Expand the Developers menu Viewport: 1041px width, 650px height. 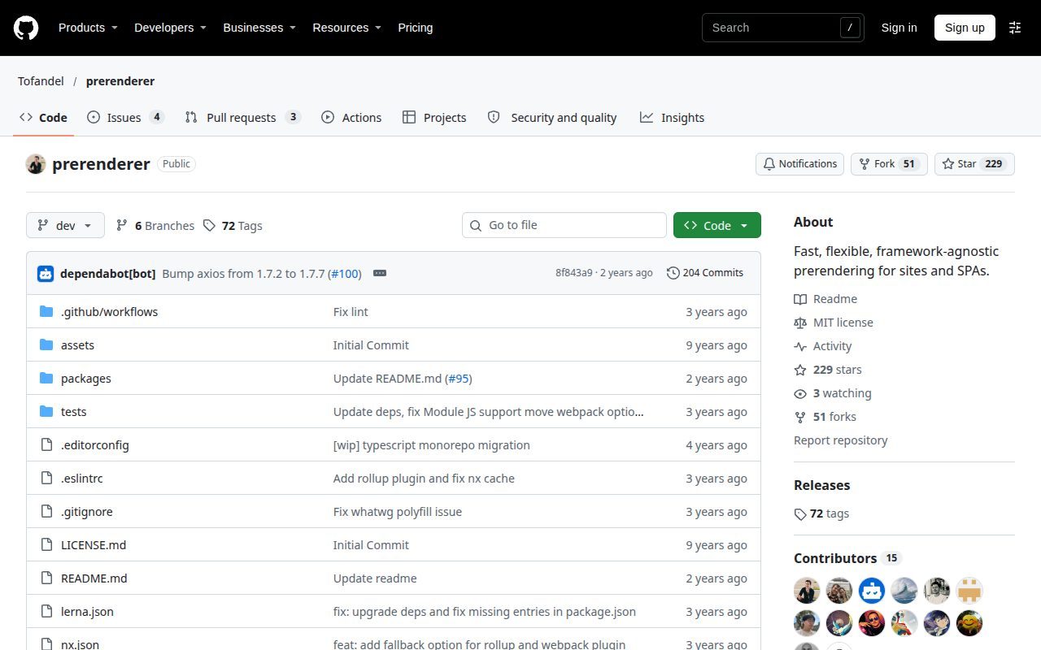tap(170, 28)
